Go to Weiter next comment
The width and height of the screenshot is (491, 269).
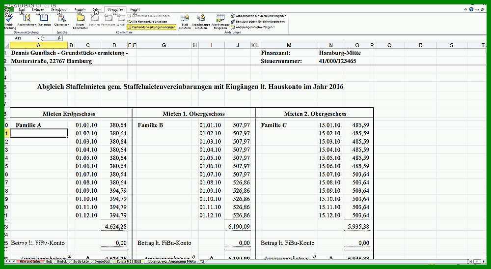coord(121,20)
